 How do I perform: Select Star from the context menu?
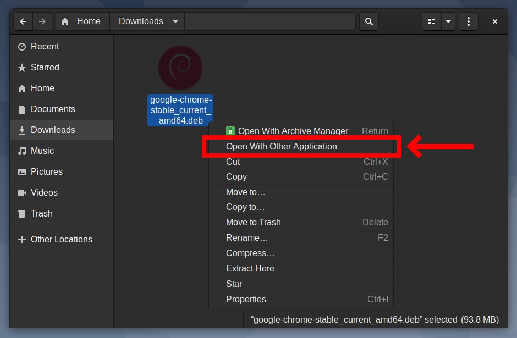click(x=301, y=284)
